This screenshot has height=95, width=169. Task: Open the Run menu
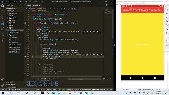coord(30,2)
